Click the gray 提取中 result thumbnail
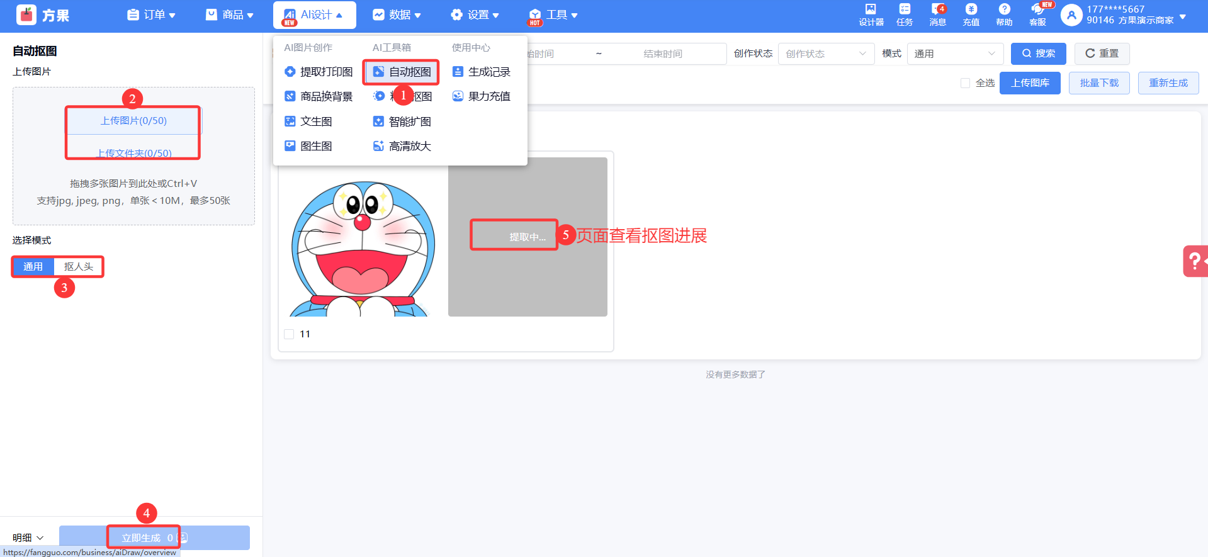Viewport: 1208px width, 557px height. click(x=528, y=237)
